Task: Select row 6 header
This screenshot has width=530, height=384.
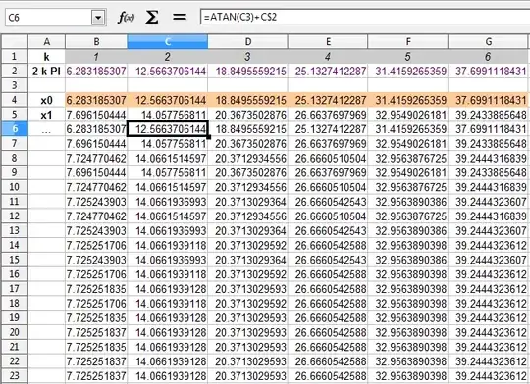Action: click(15, 129)
